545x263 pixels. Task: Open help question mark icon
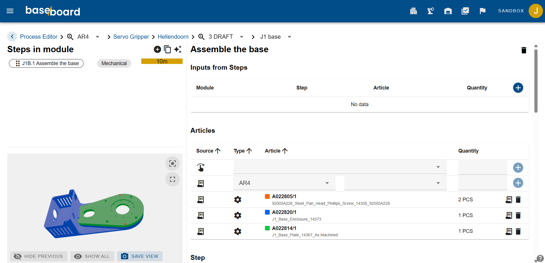click(540, 258)
